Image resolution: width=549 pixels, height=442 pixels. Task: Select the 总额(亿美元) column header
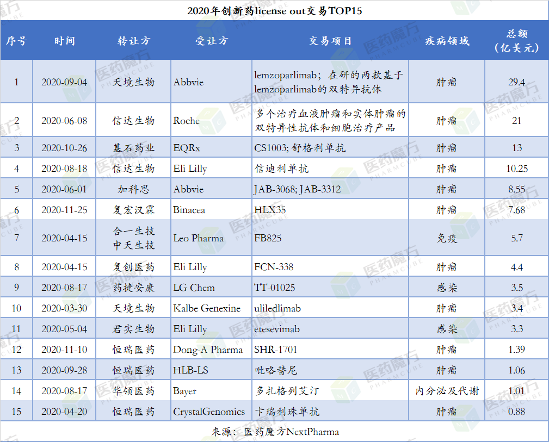pos(516,41)
